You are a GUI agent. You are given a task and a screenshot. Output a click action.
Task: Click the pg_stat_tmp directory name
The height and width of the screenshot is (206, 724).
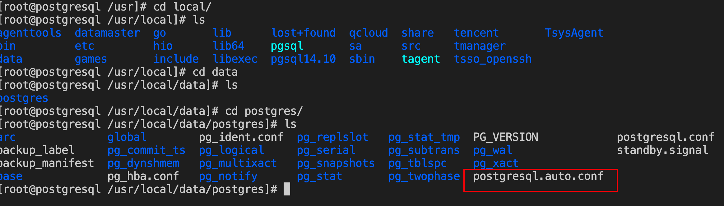pos(424,137)
